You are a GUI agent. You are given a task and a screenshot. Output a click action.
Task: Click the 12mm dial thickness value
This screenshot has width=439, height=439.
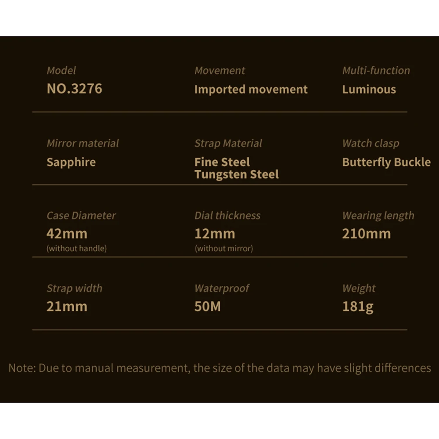click(x=215, y=234)
